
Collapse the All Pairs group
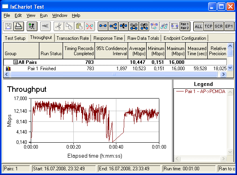pos(15,62)
